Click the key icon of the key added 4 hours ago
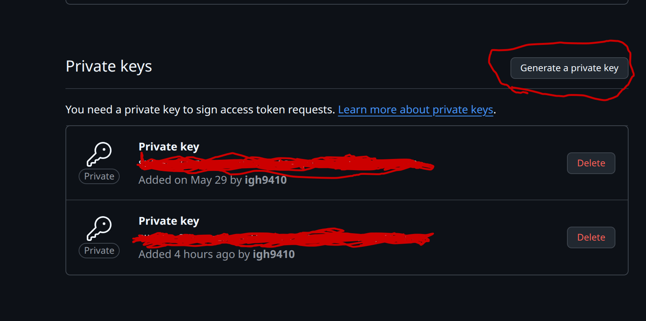 99,228
